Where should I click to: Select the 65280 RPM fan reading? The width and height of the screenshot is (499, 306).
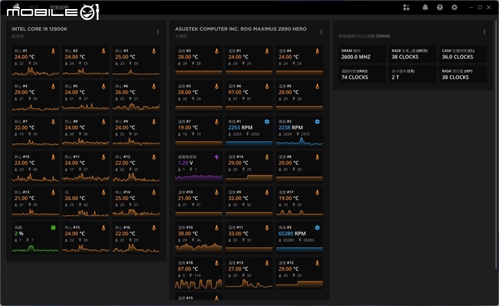pyautogui.click(x=292, y=233)
